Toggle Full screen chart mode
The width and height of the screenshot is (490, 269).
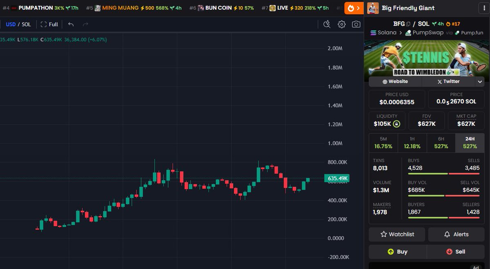coord(49,24)
